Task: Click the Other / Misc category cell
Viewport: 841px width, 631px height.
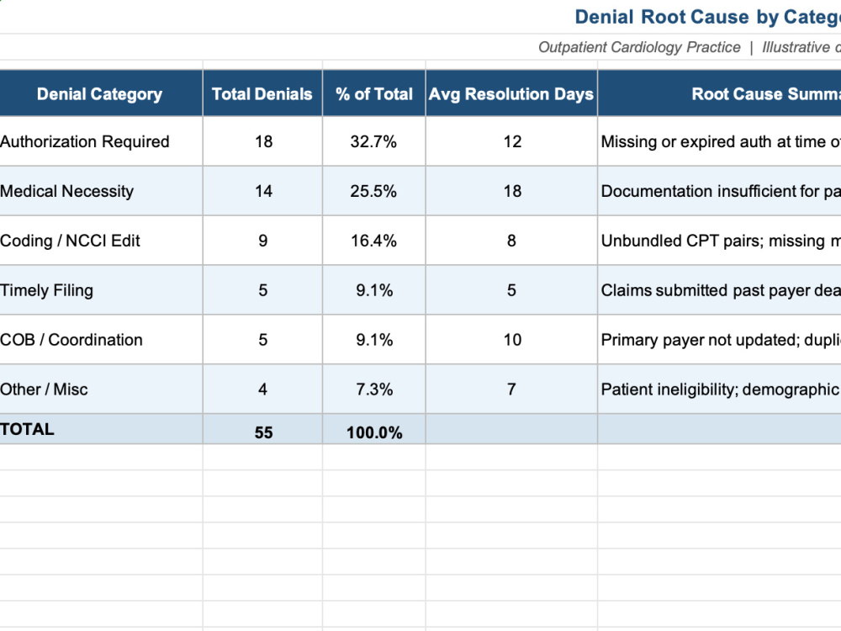Action: [x=101, y=389]
